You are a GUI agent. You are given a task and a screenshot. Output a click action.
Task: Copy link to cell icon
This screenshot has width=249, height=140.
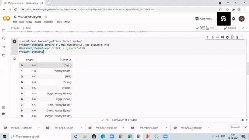[217, 37]
